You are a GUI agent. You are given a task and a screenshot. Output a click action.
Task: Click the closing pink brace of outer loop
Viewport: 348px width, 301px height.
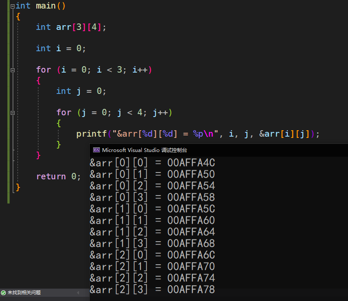click(38, 155)
